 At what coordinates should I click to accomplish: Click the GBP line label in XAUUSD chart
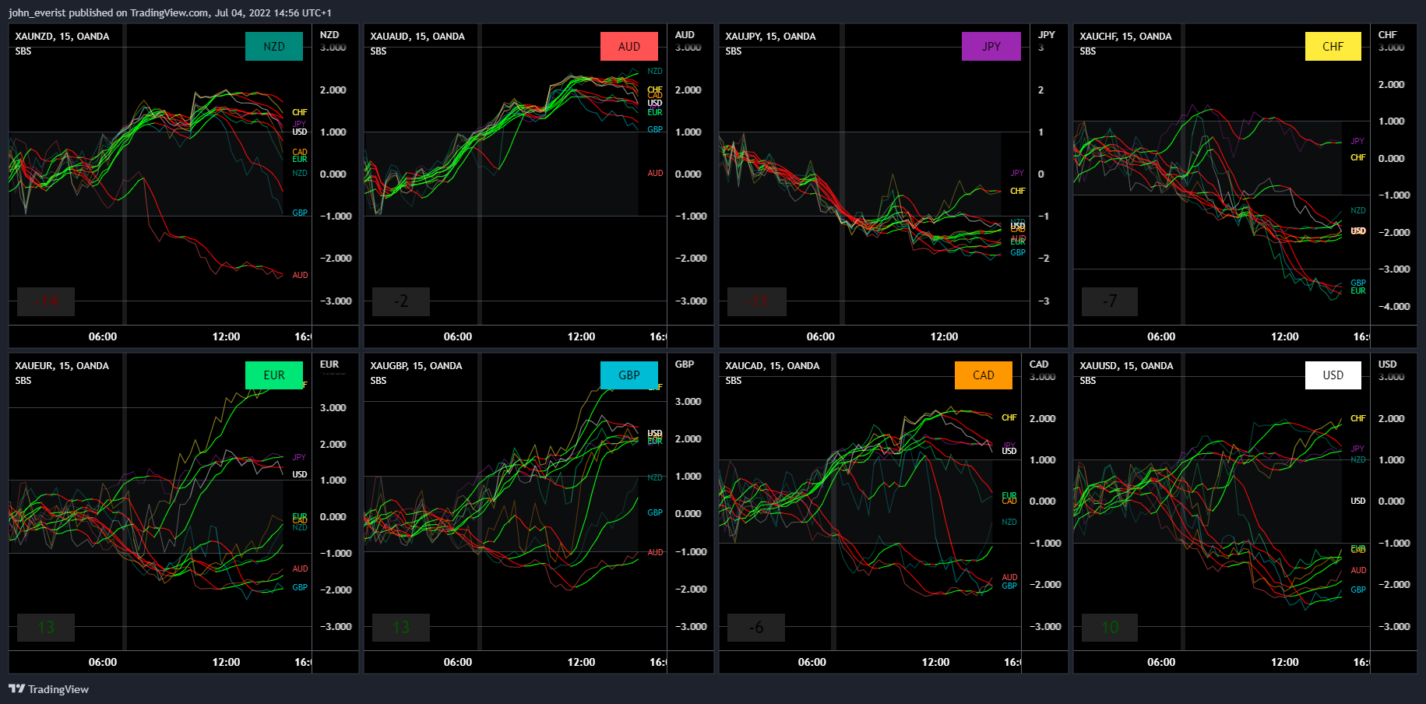click(1358, 590)
